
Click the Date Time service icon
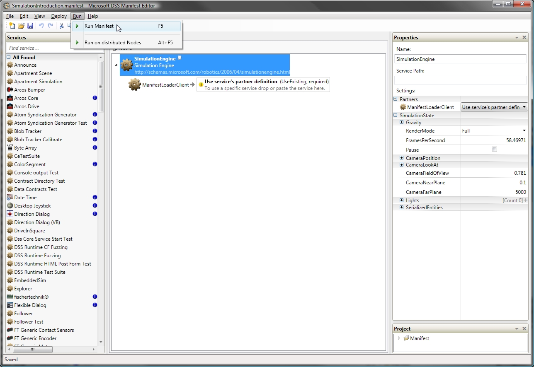click(10, 198)
